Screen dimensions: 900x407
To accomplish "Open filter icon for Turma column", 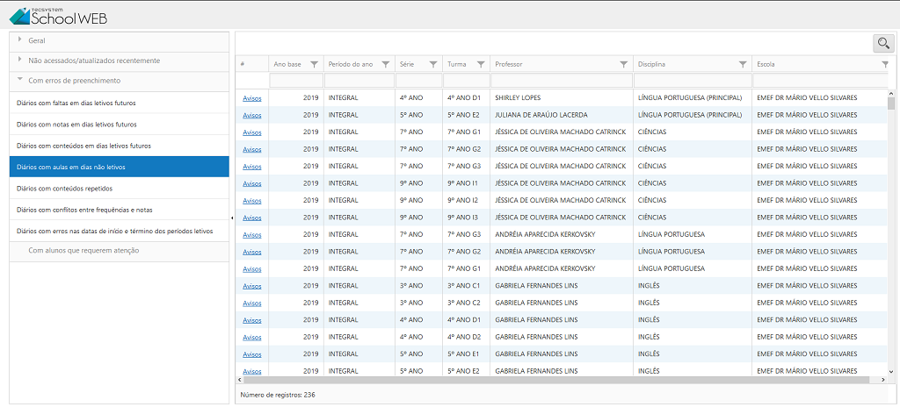I will [x=481, y=64].
